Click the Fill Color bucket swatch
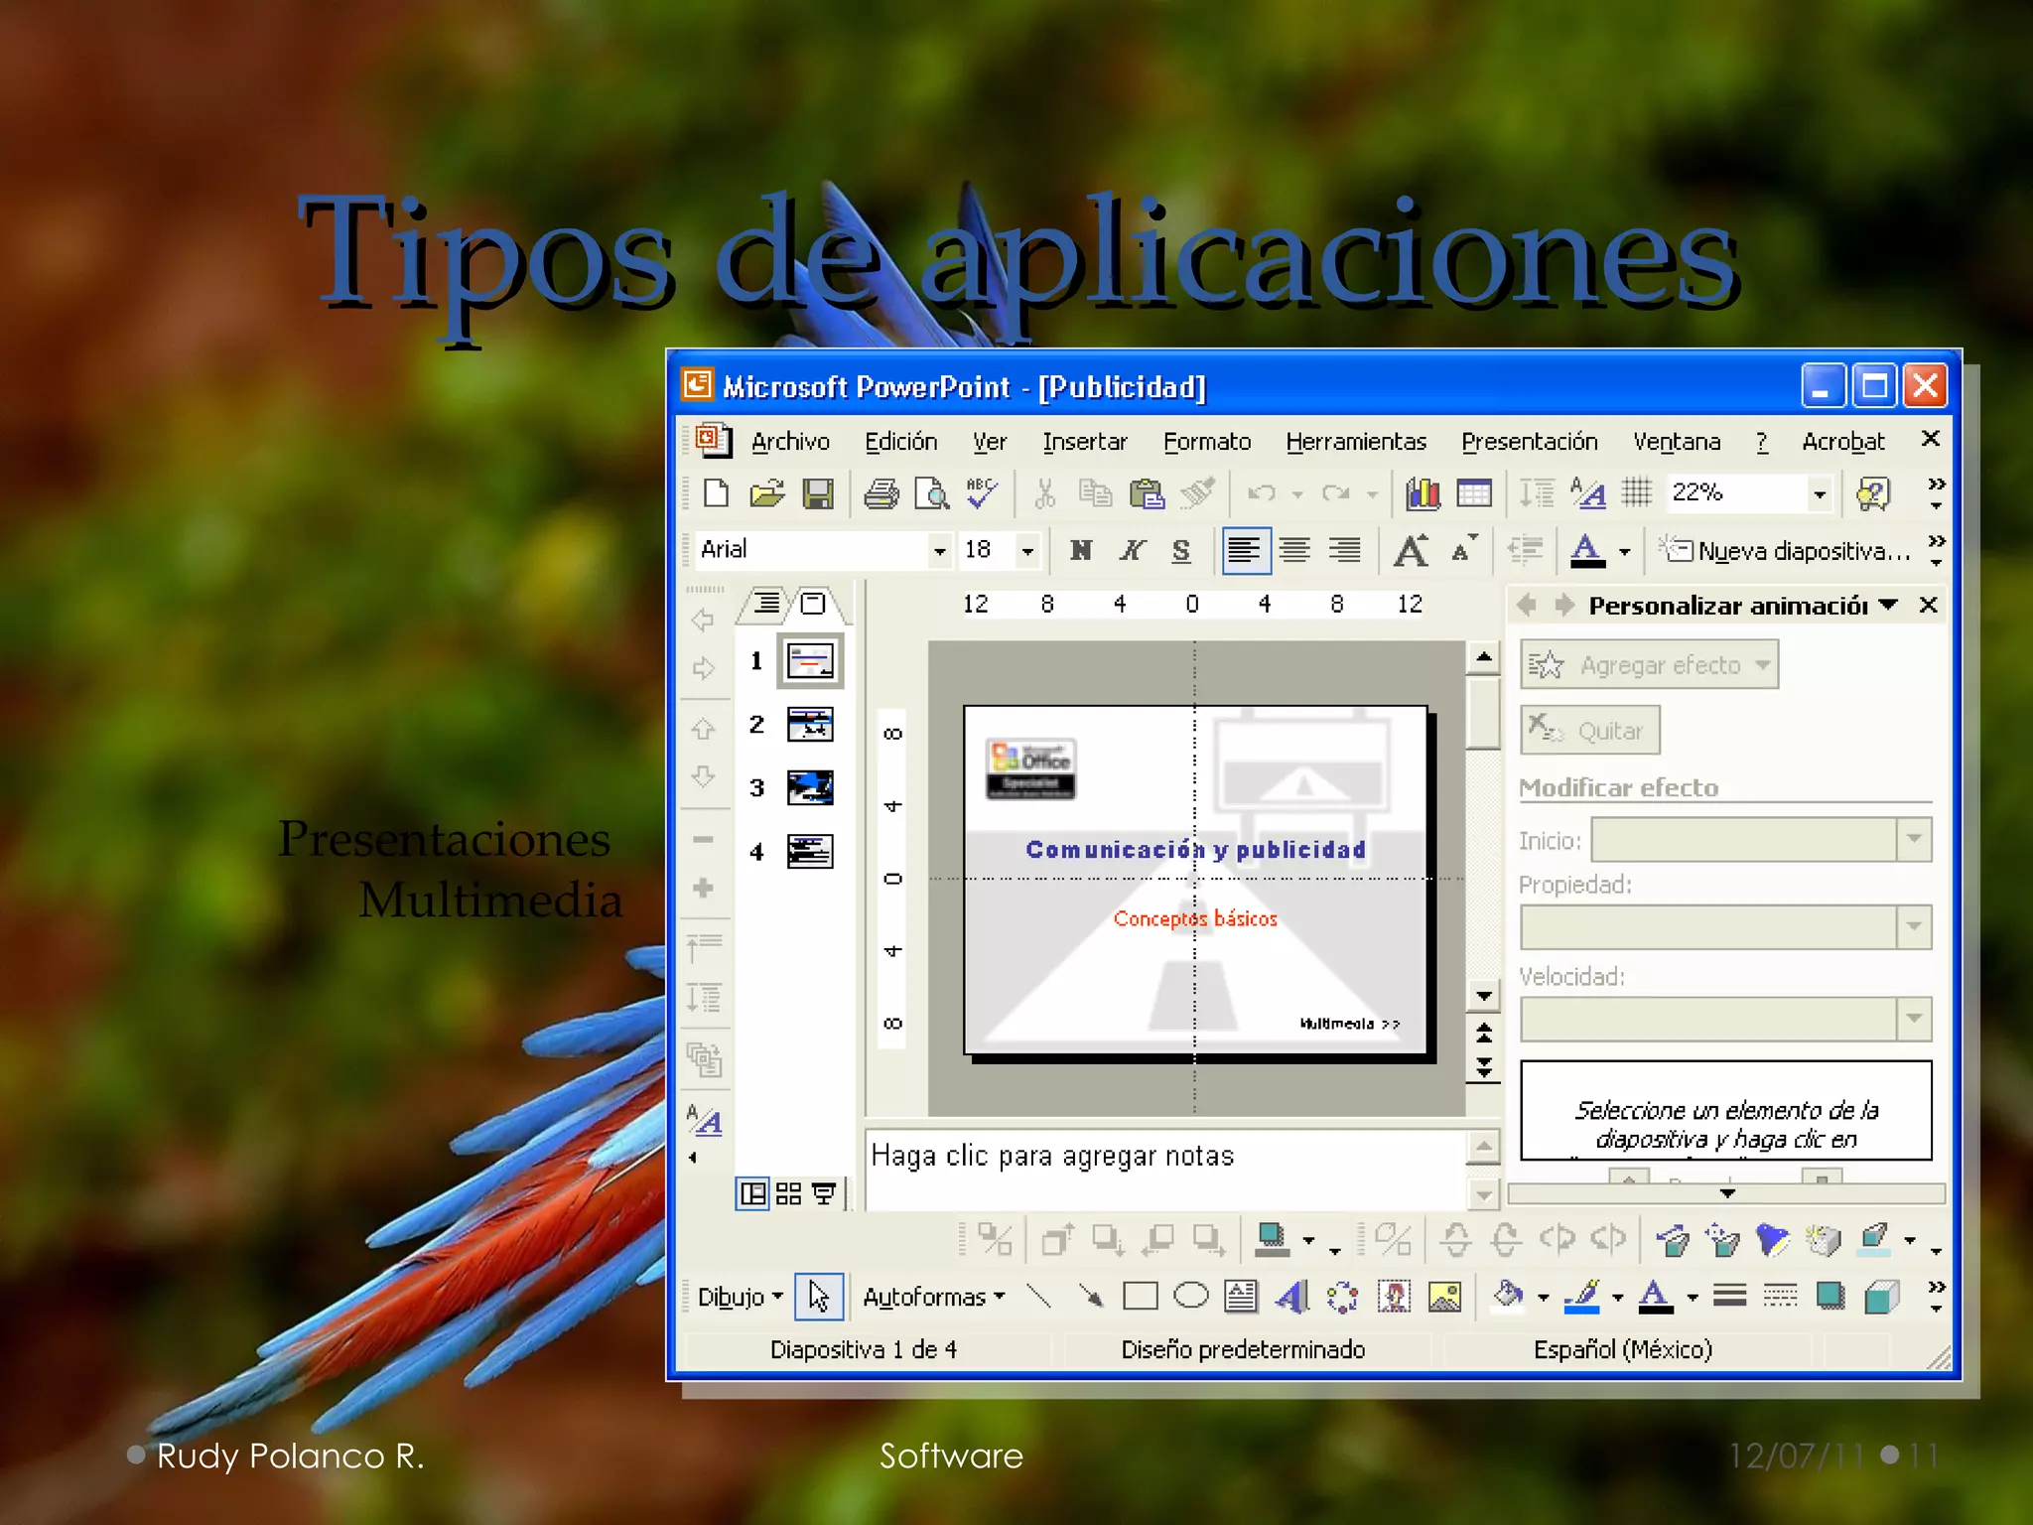The image size is (2033, 1525). point(1508,1296)
